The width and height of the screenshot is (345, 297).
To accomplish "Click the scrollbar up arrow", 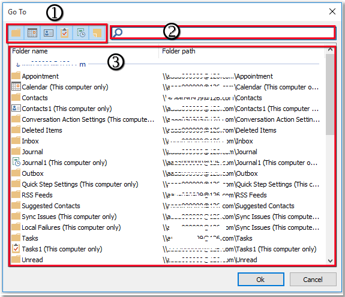I will pyautogui.click(x=330, y=50).
